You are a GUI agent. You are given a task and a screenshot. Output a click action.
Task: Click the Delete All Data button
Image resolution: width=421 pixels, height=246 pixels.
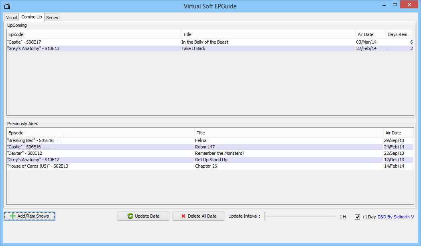(198, 216)
